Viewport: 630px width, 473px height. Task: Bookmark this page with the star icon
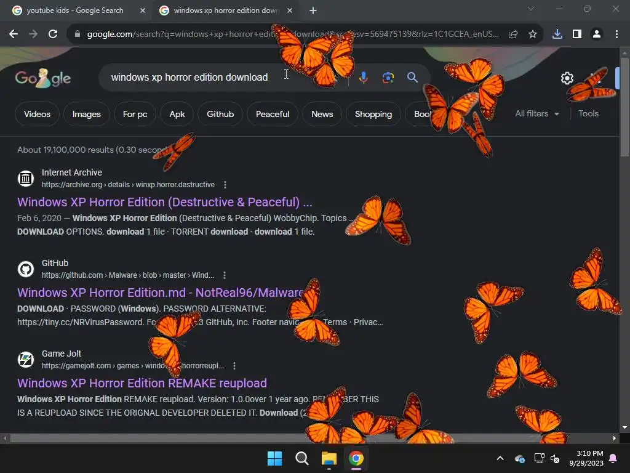[532, 34]
